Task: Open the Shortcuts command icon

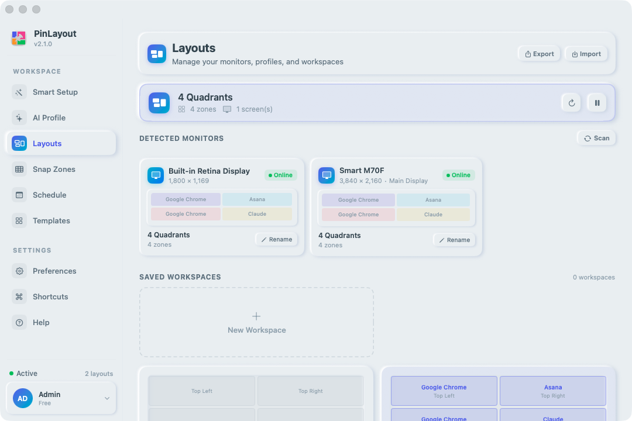Action: coord(19,296)
